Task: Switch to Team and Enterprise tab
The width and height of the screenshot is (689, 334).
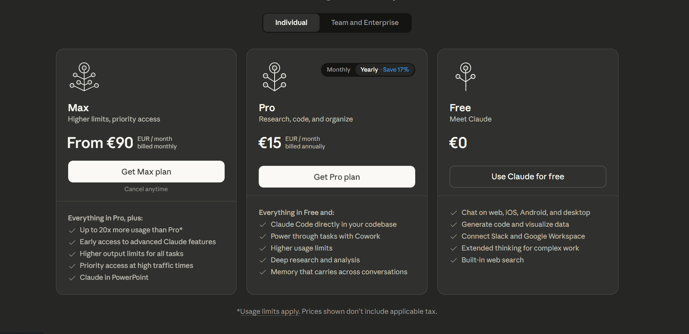Action: pyautogui.click(x=365, y=23)
